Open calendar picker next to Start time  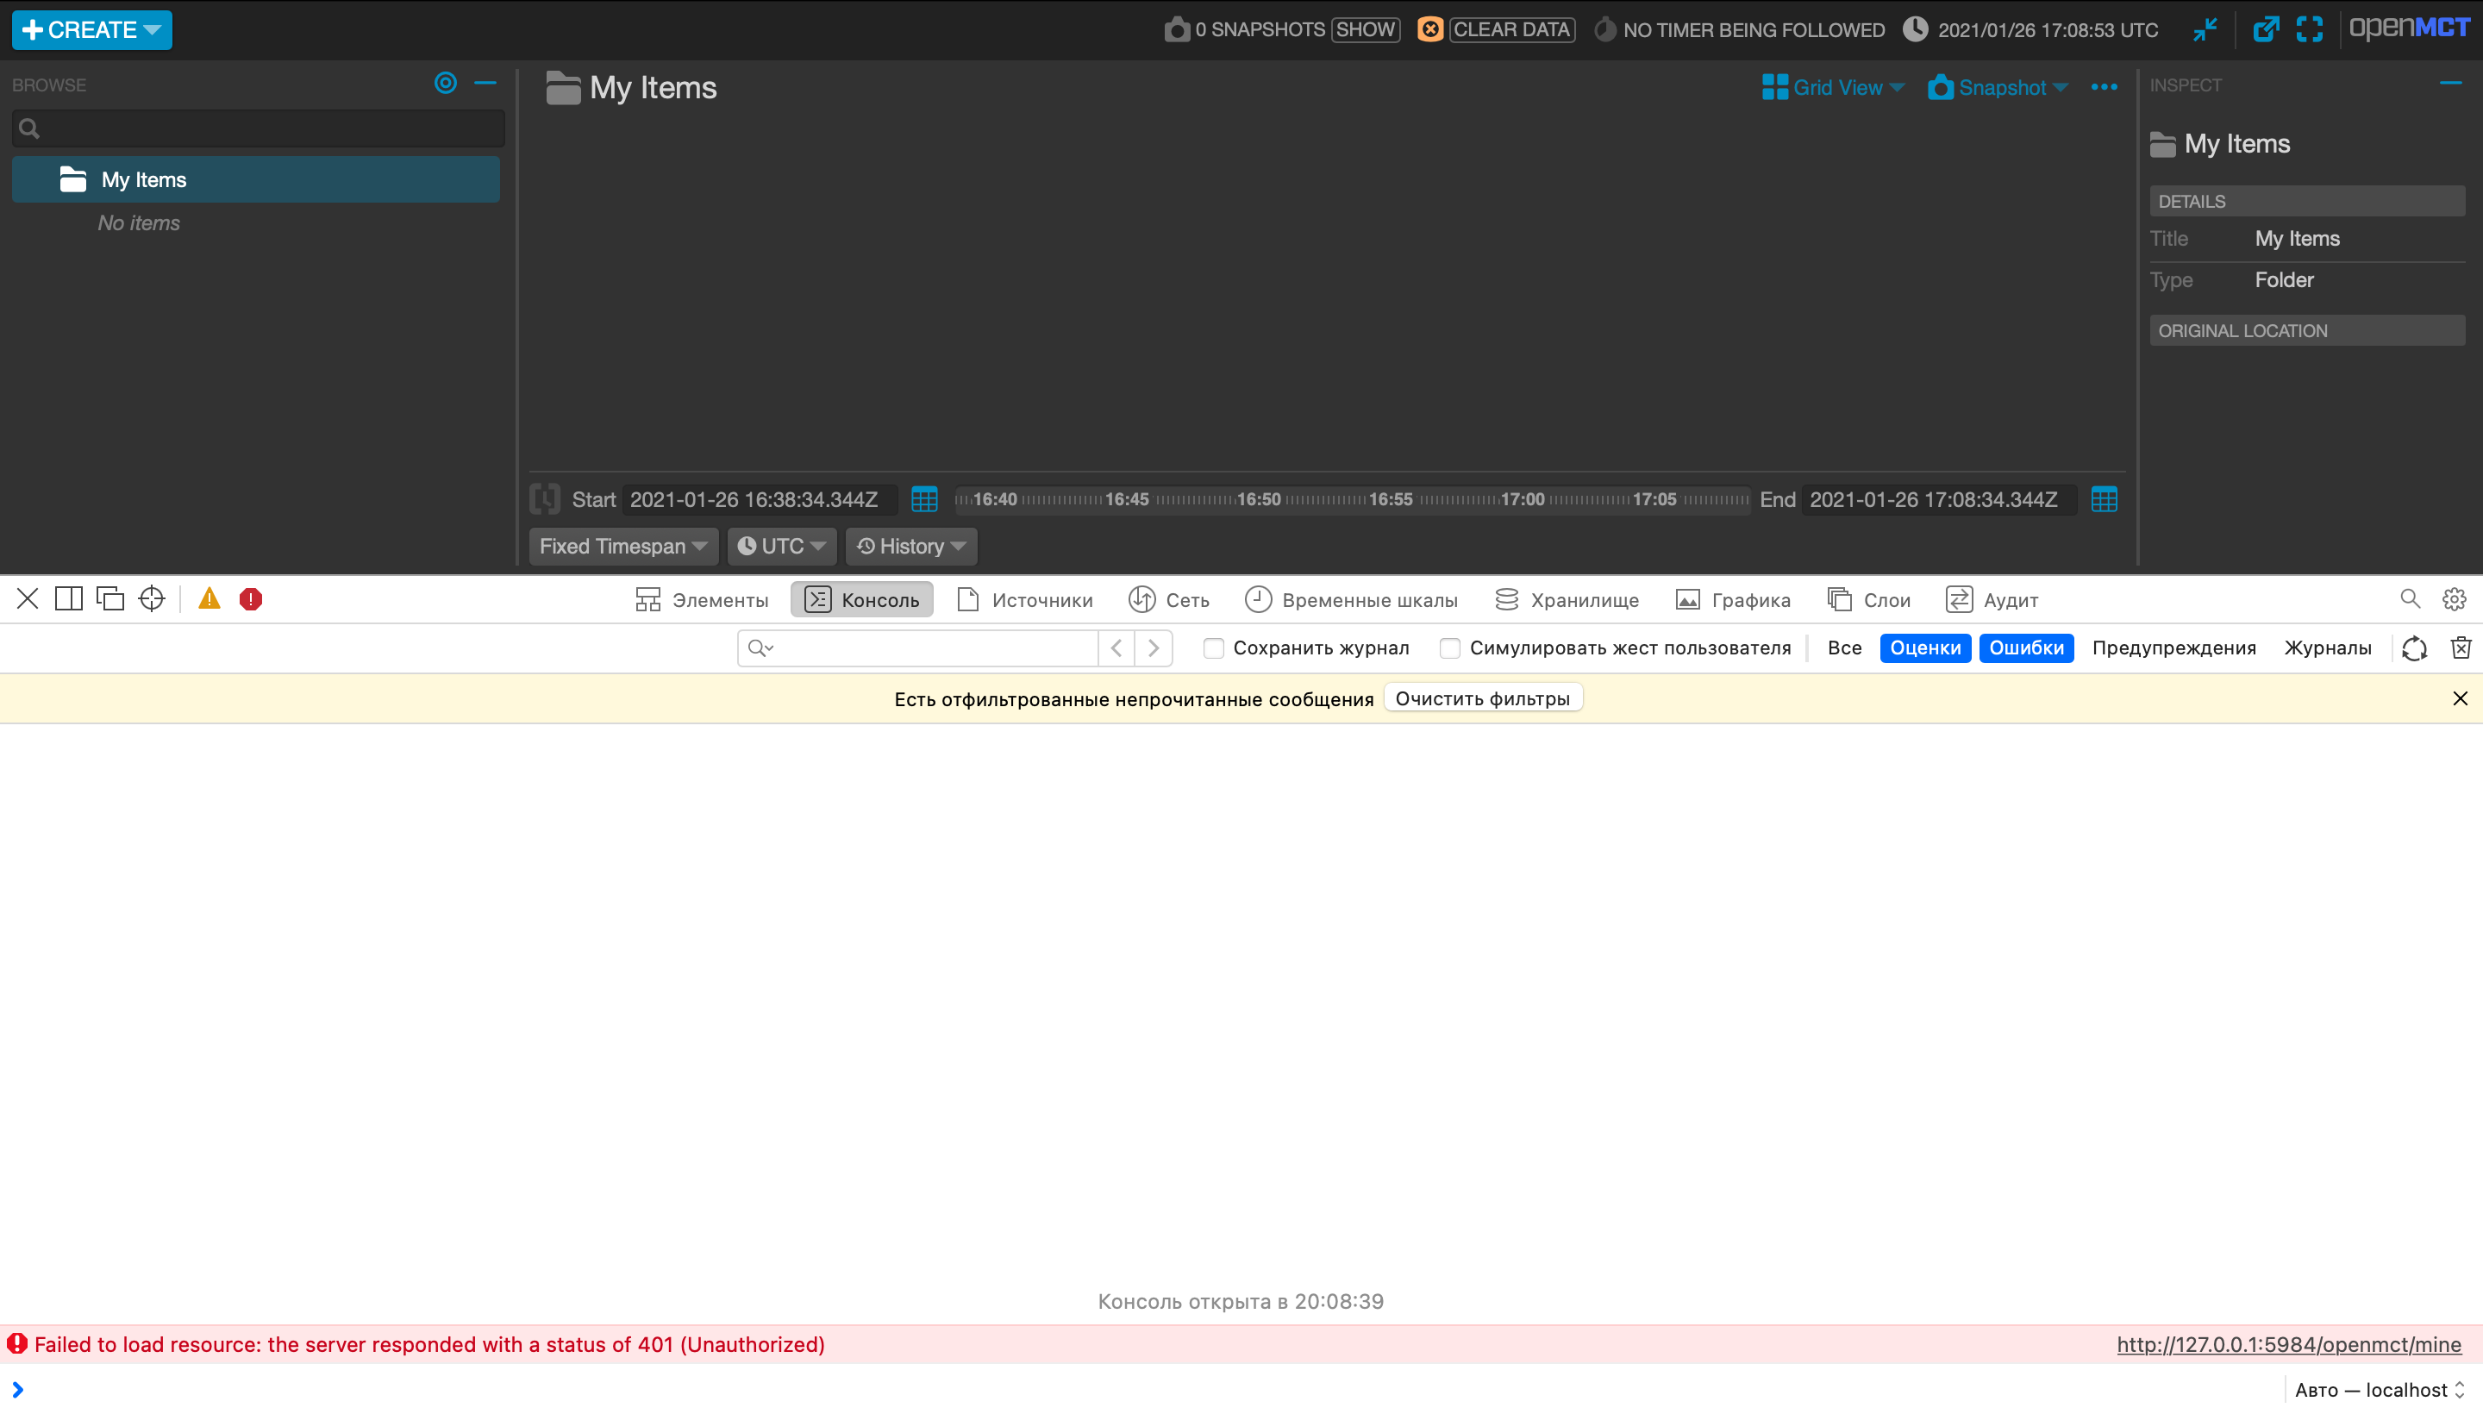click(x=923, y=499)
